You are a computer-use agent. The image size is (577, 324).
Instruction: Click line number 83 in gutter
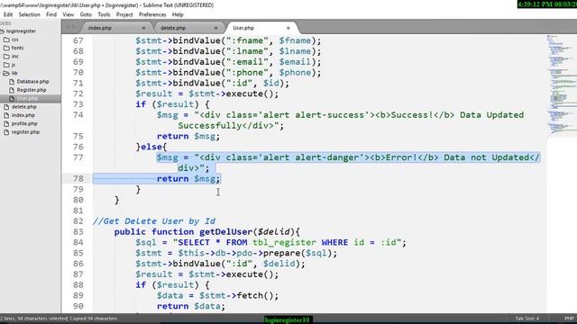click(x=78, y=232)
